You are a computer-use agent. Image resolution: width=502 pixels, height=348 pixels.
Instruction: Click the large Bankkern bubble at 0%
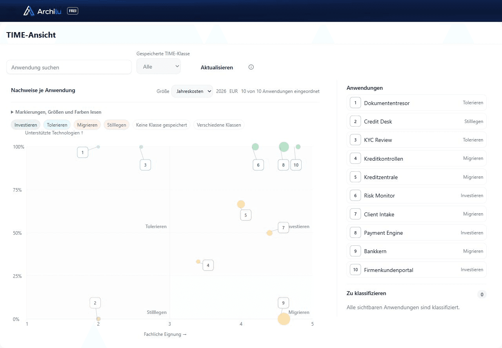coord(284,319)
